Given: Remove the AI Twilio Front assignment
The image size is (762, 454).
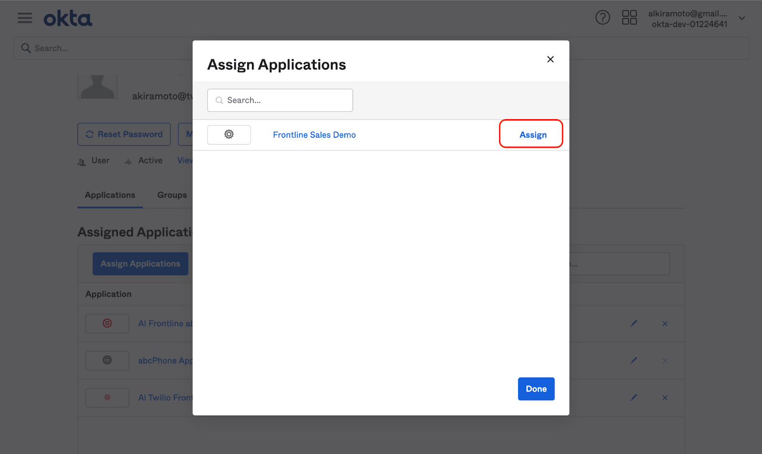Looking at the screenshot, I should coord(665,398).
